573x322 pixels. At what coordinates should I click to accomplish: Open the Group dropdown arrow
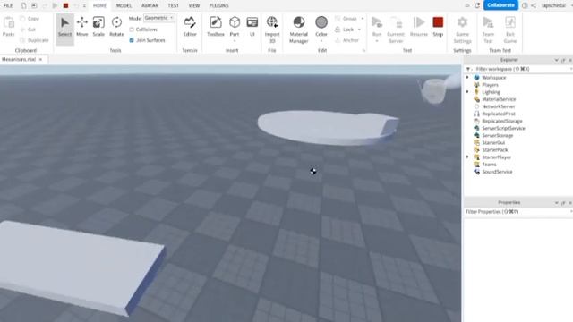pyautogui.click(x=363, y=18)
